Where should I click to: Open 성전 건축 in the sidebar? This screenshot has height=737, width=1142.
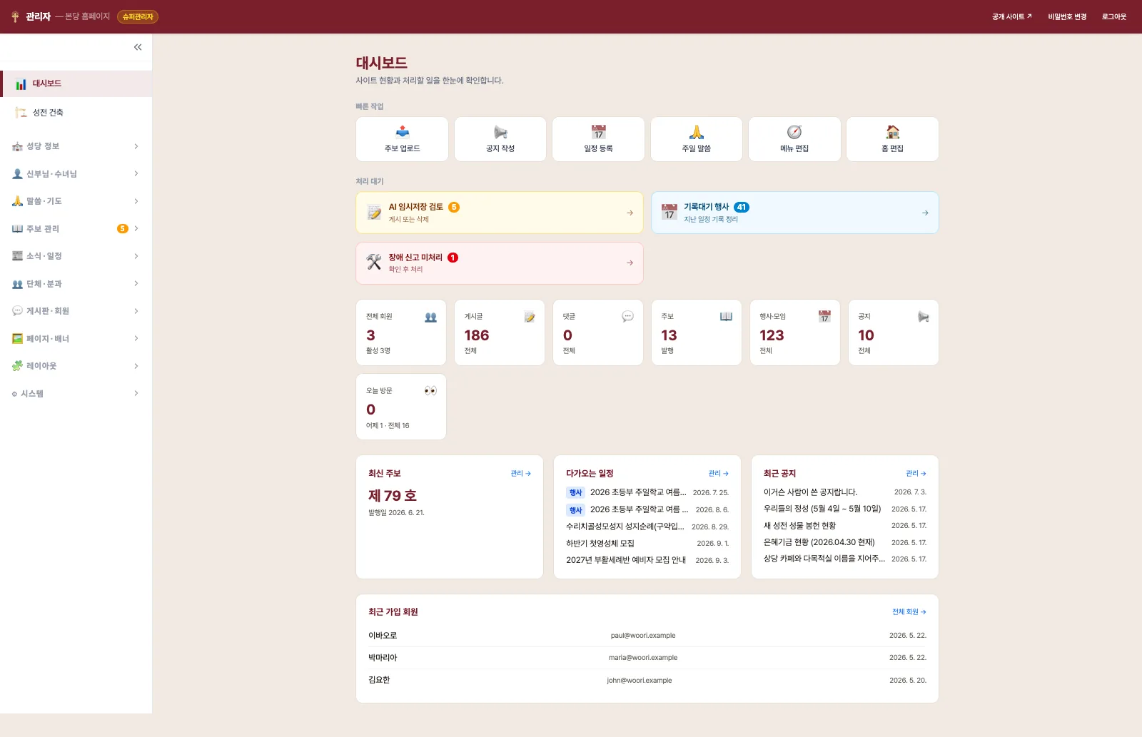click(x=76, y=113)
